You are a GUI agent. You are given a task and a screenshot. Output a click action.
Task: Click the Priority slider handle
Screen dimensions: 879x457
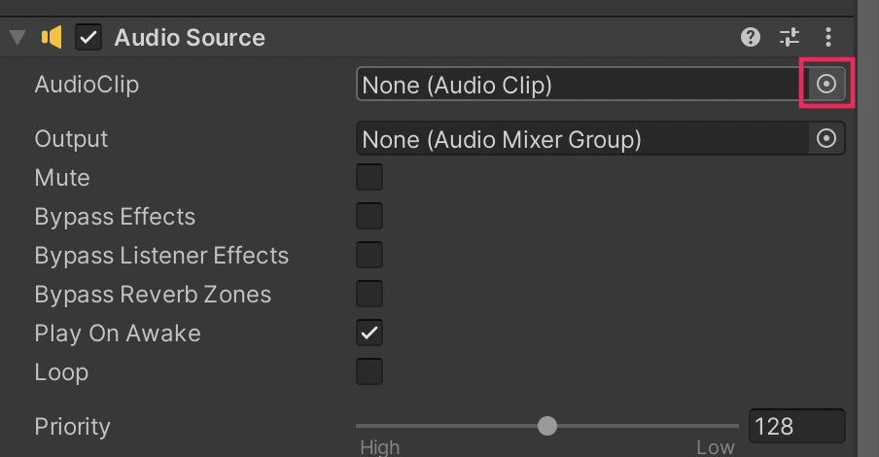click(x=547, y=426)
